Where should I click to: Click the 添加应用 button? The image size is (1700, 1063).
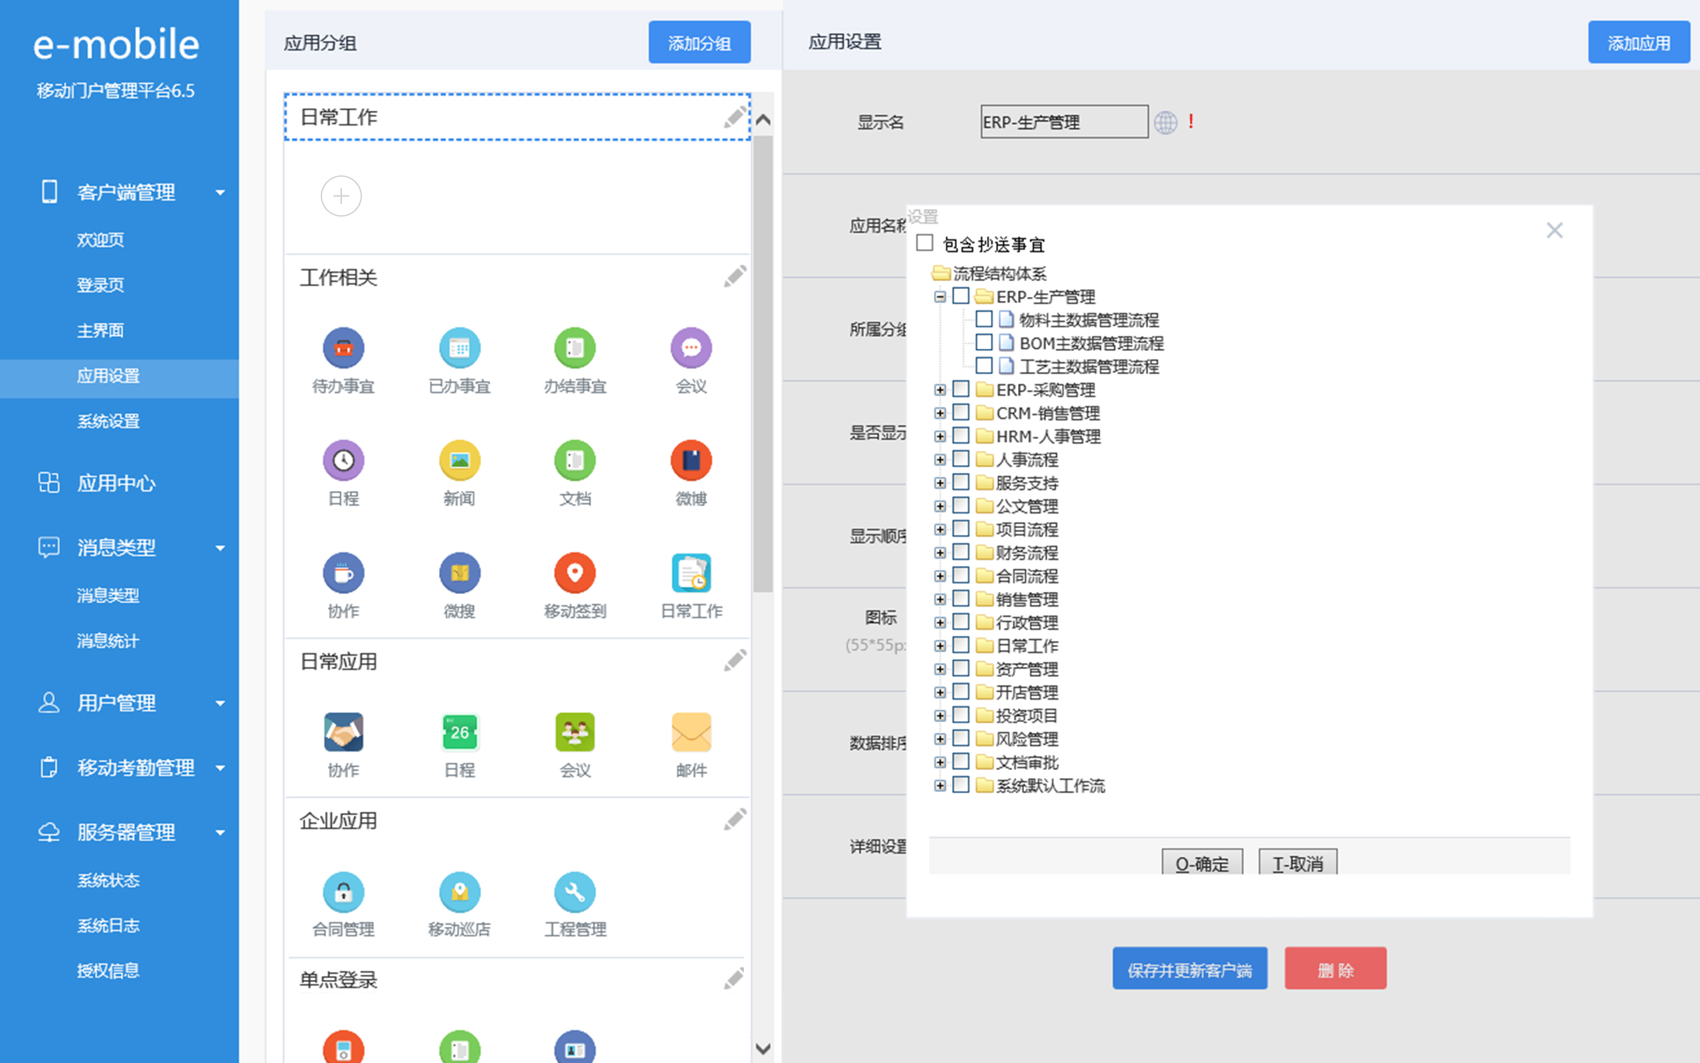(1638, 42)
